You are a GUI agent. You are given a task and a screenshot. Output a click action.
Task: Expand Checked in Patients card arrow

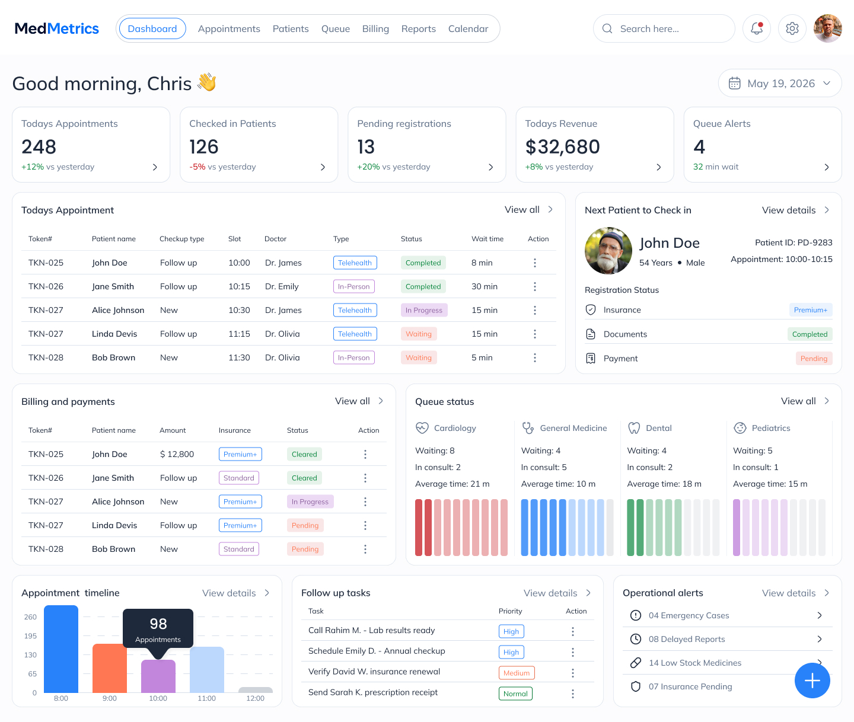pos(323,167)
